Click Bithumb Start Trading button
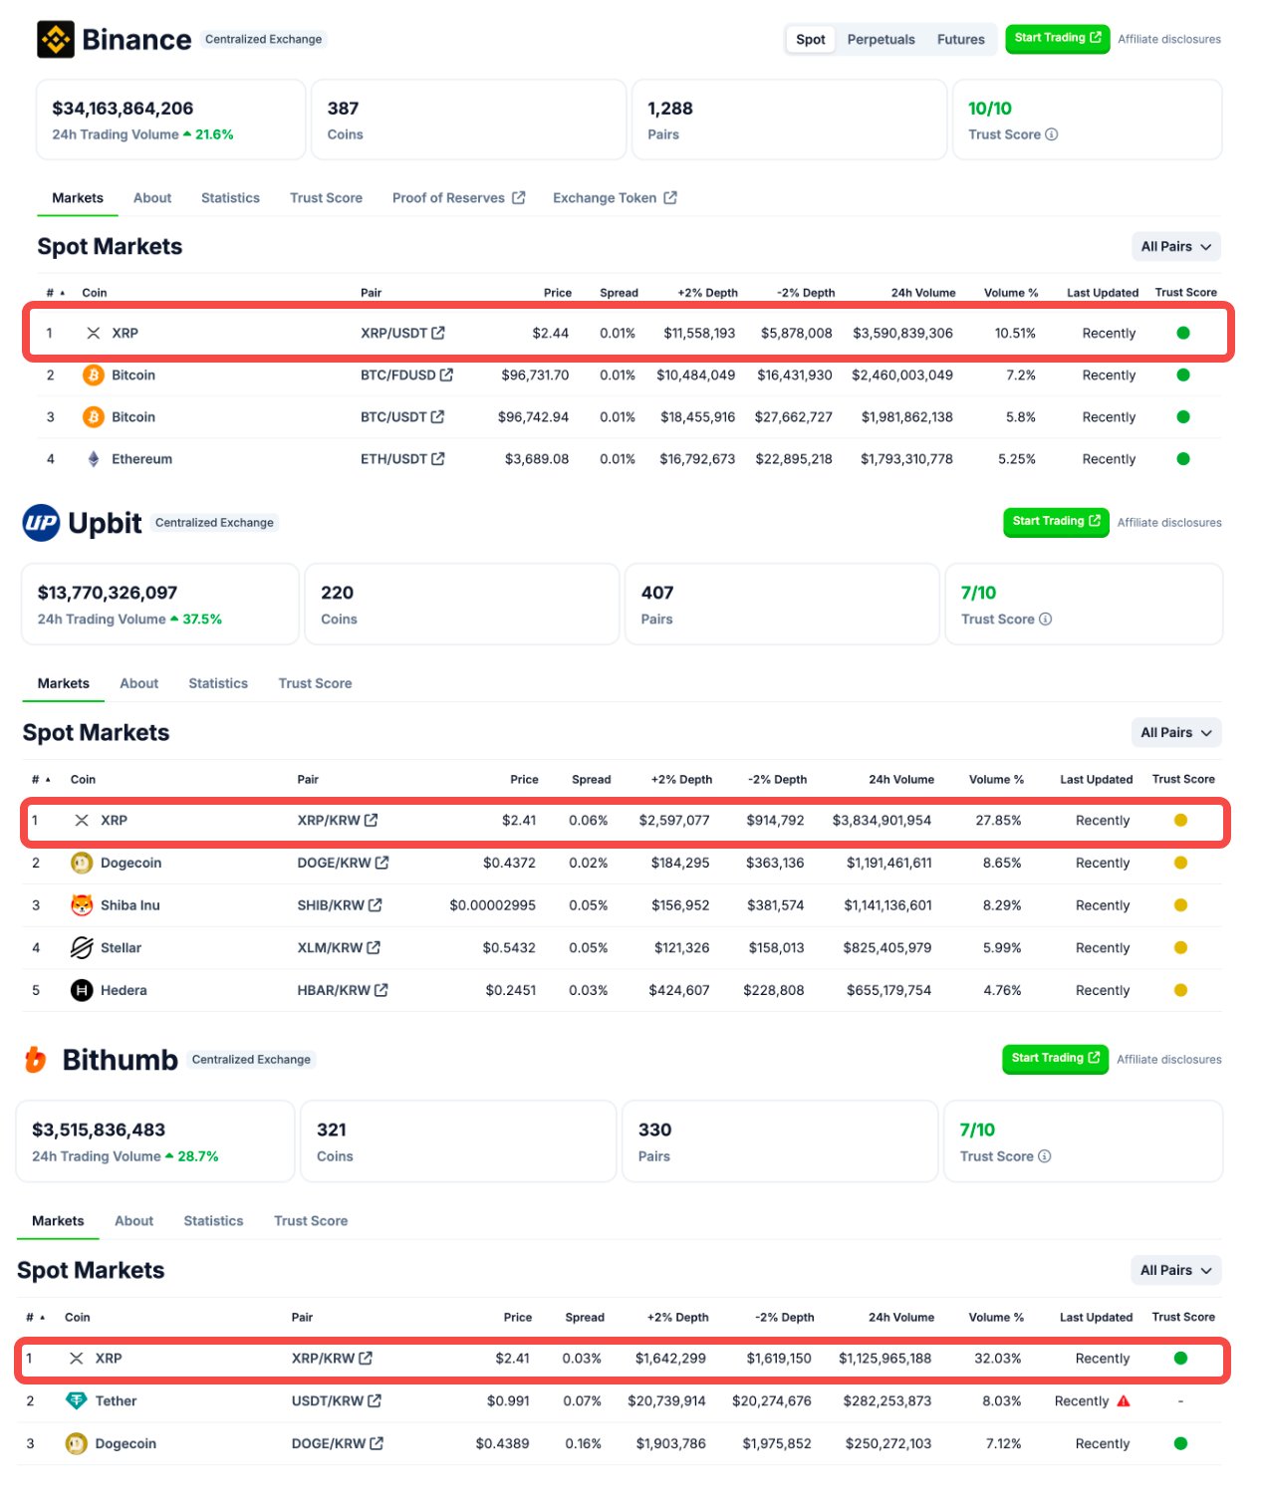 click(x=1055, y=1059)
